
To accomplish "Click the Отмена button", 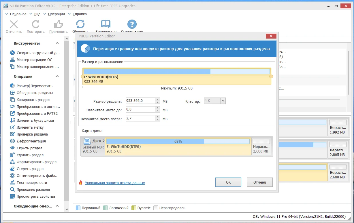I will 259,182.
